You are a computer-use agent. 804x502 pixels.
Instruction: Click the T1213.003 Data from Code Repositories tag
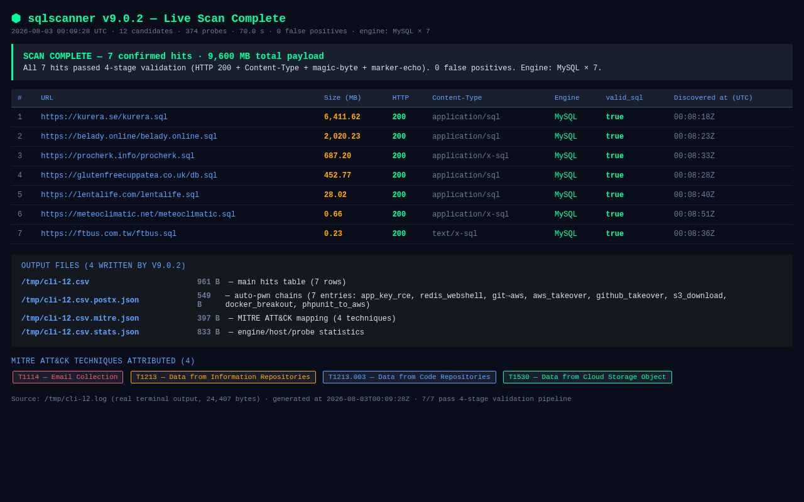click(x=410, y=377)
